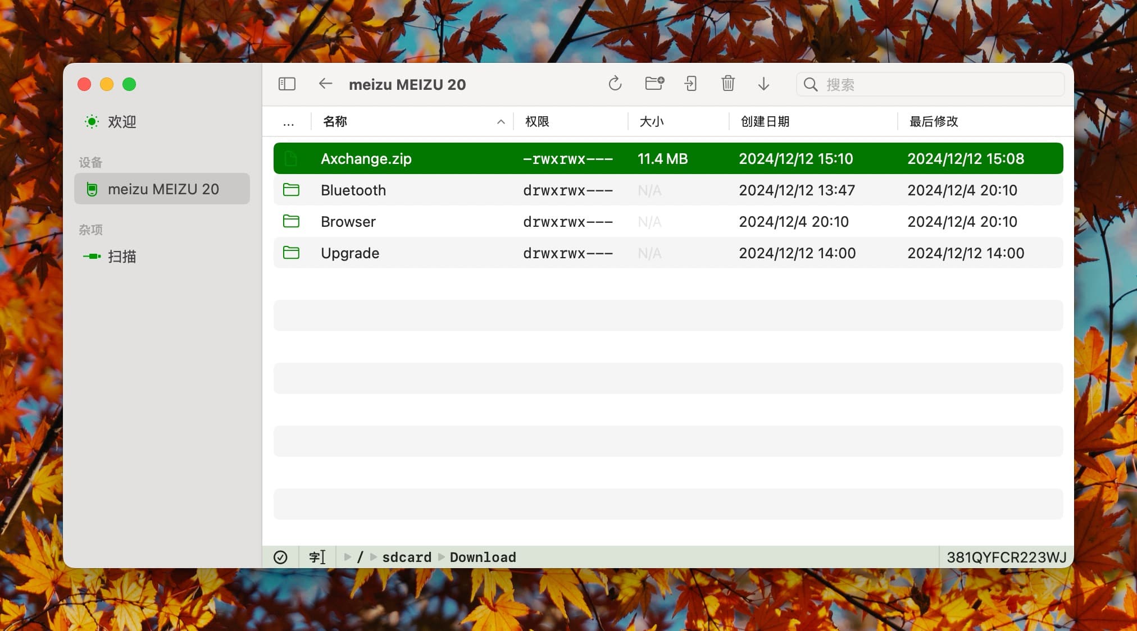Select the meizu MEIZU 20 device
The height and width of the screenshot is (631, 1137).
pyautogui.click(x=163, y=189)
